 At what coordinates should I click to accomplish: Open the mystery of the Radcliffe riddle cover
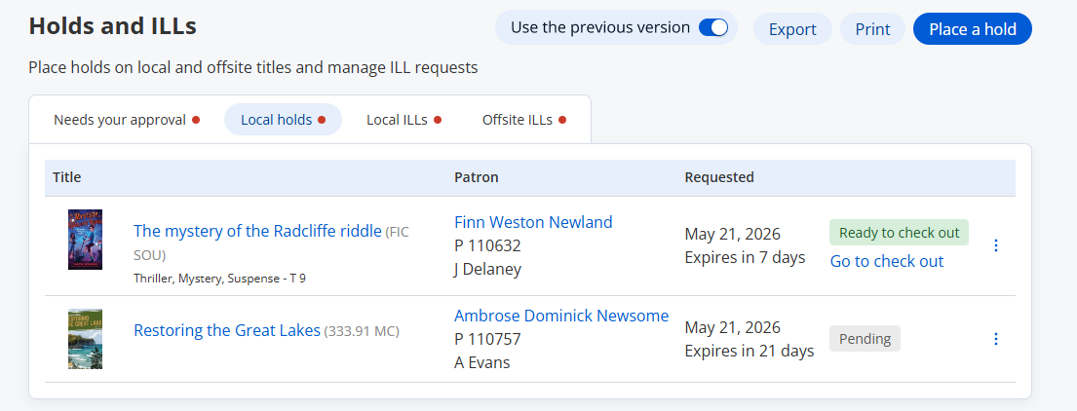click(x=85, y=240)
